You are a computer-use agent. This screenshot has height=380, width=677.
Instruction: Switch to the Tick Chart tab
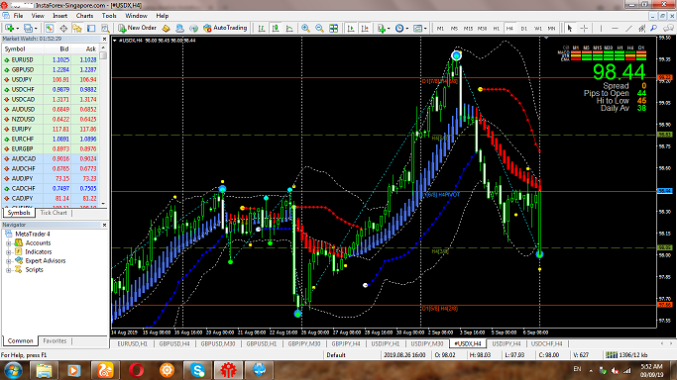pos(54,213)
